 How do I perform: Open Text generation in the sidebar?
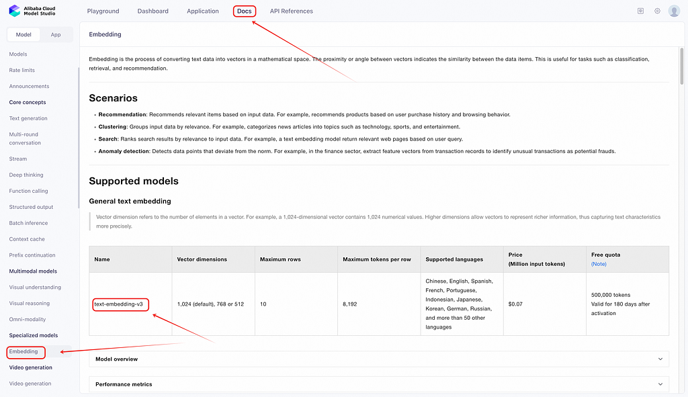click(28, 118)
